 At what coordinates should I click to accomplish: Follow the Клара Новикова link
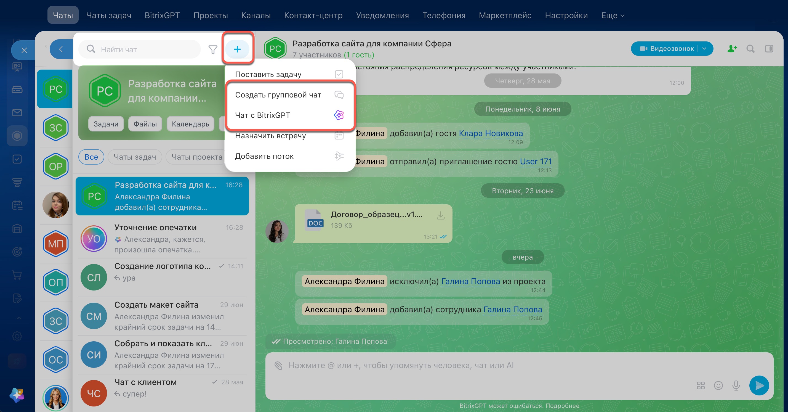click(491, 133)
